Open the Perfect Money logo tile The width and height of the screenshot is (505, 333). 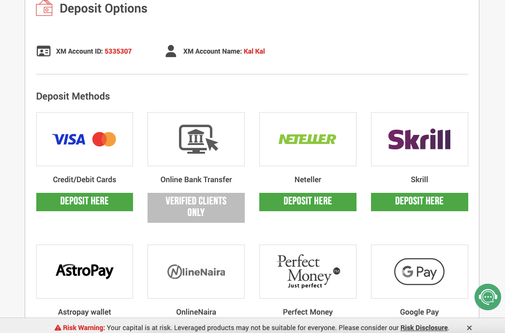coord(308,271)
